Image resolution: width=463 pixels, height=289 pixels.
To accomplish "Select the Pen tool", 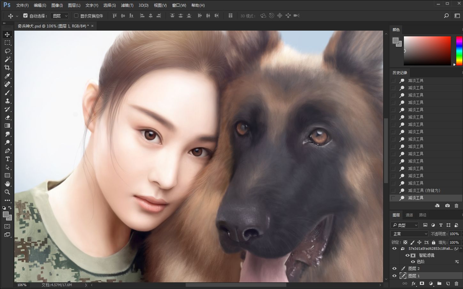I will click(x=7, y=151).
